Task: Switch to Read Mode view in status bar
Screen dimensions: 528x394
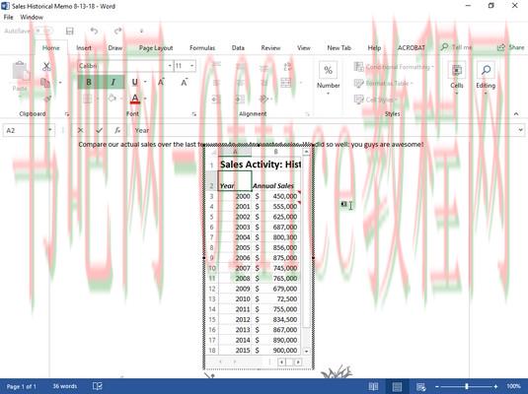Action: (373, 386)
